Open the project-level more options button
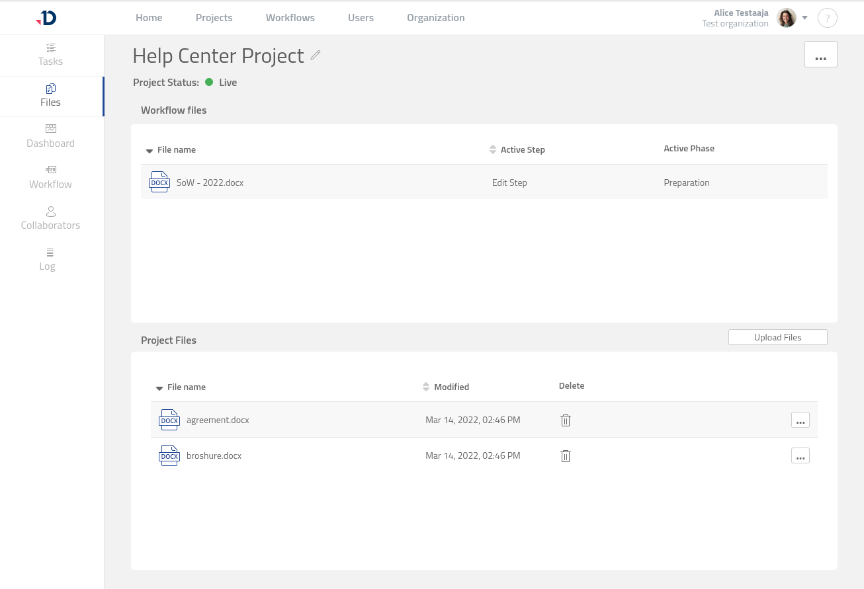Screen dimensions: 864x589 point(820,55)
